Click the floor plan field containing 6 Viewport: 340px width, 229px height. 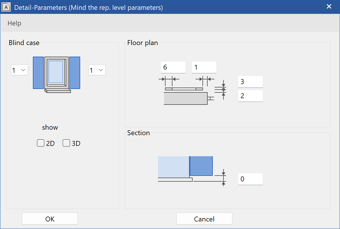click(173, 67)
